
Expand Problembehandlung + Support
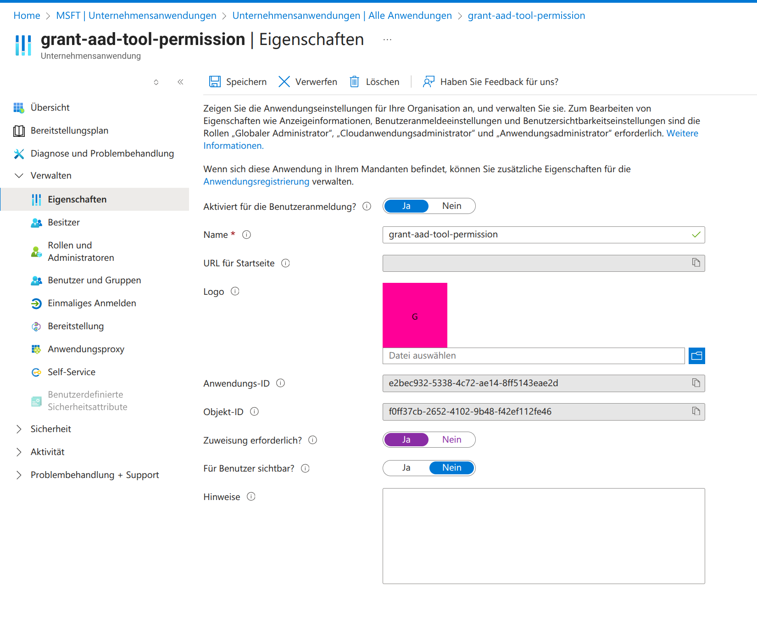tap(95, 475)
